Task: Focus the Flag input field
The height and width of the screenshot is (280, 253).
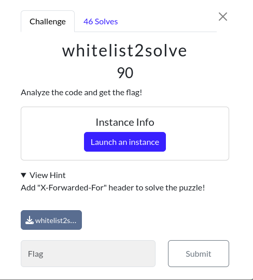Action: tap(88, 254)
